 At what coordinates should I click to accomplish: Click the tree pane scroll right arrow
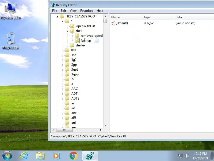[x=101, y=130]
